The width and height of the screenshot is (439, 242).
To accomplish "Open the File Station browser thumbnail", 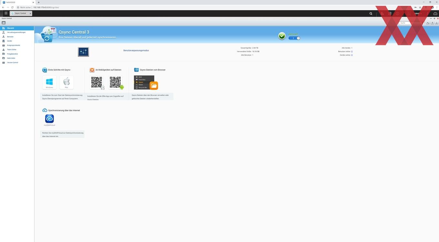I will [x=144, y=82].
